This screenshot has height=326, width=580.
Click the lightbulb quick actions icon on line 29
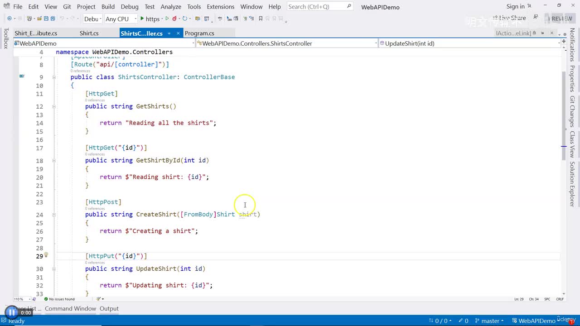pos(46,255)
